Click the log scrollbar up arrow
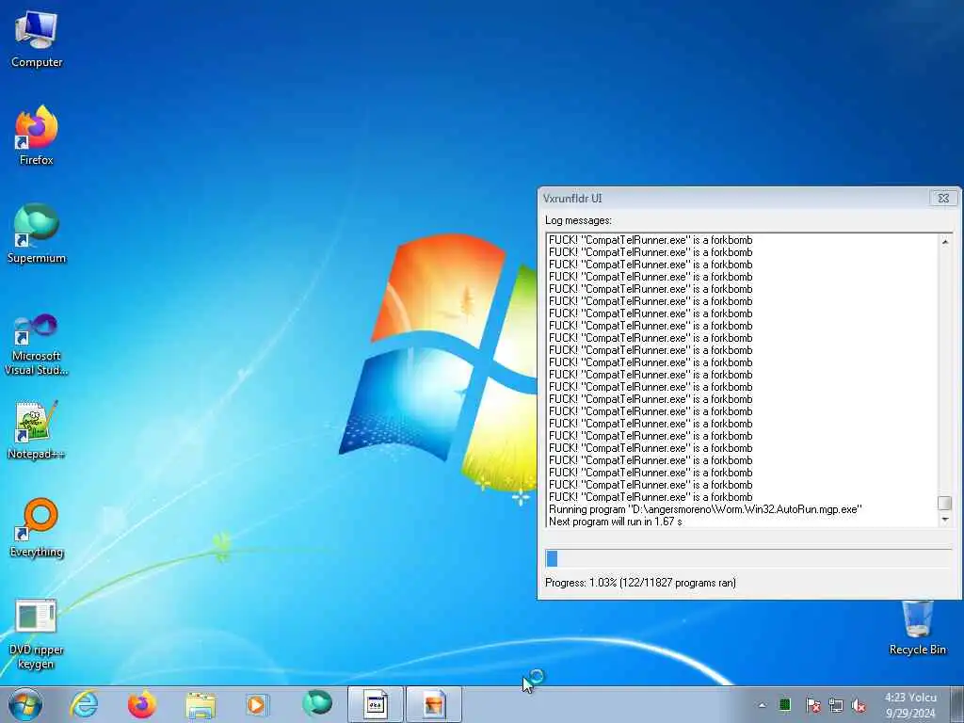This screenshot has width=964, height=723. 945,242
